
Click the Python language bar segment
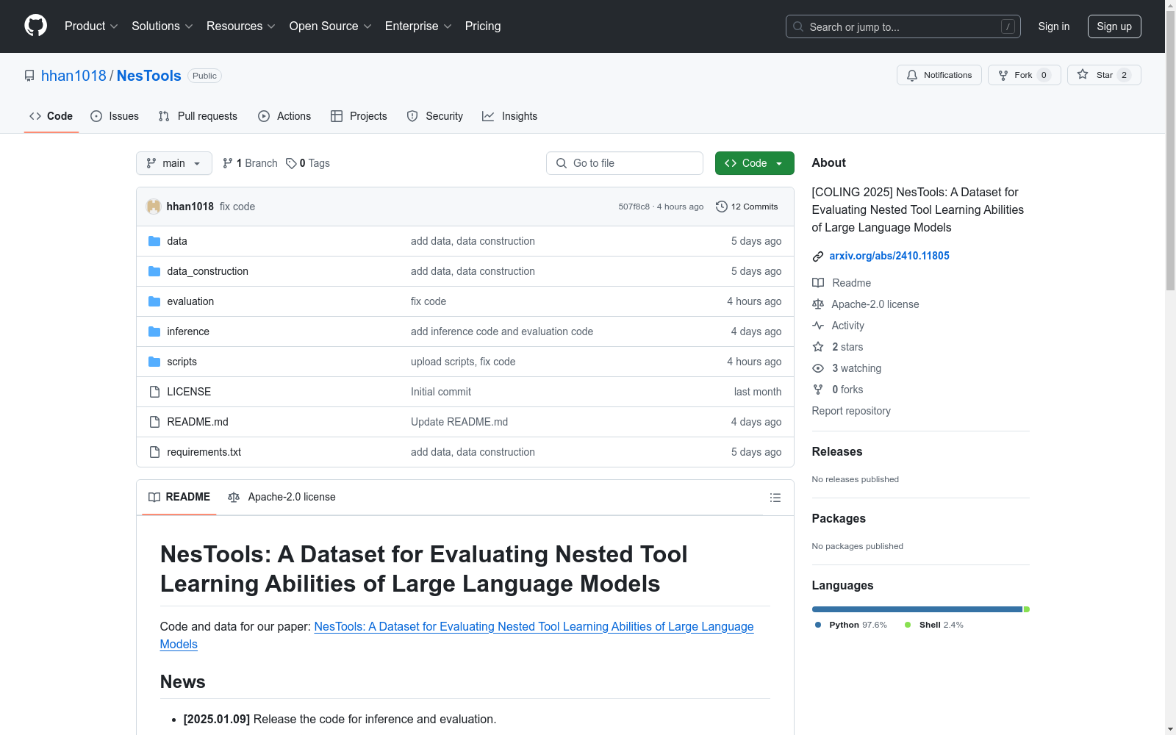tap(917, 609)
